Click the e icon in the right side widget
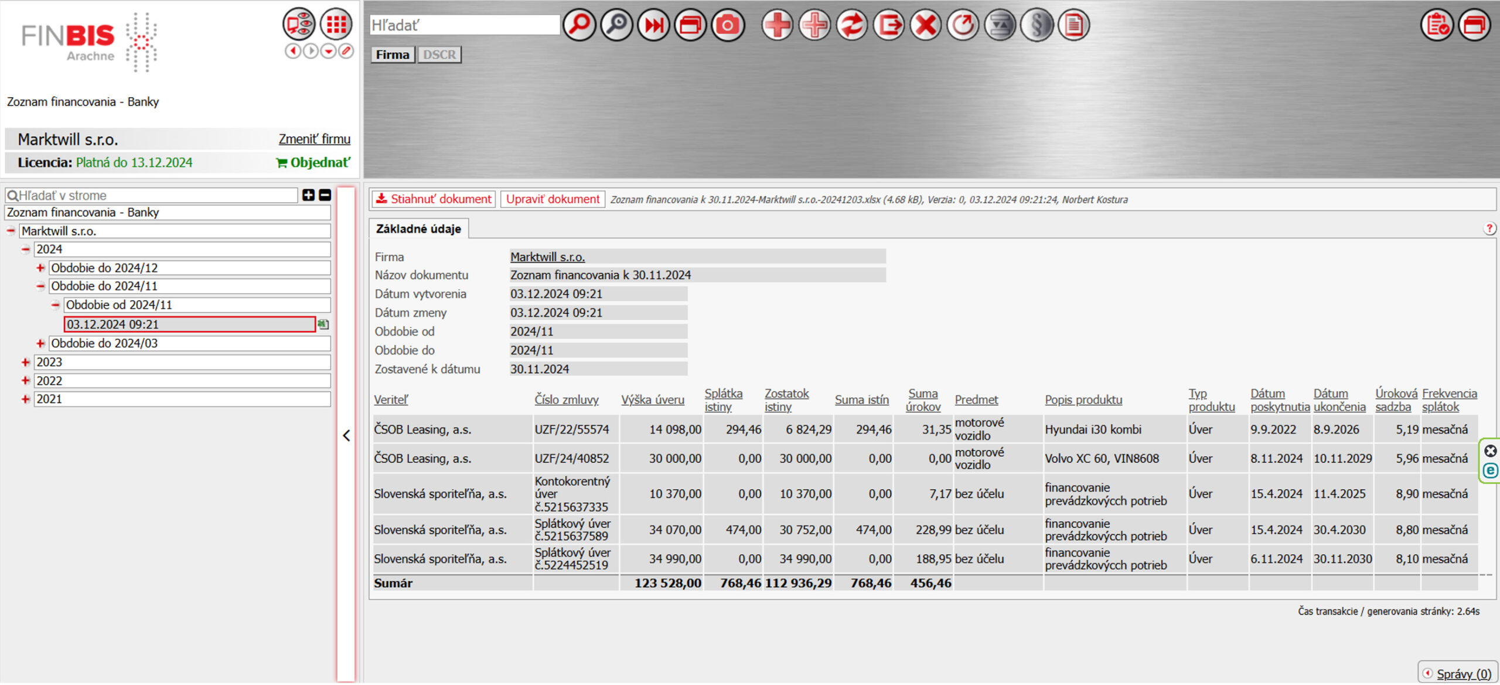Screen dimensions: 1500x685 pyautogui.click(x=1491, y=471)
